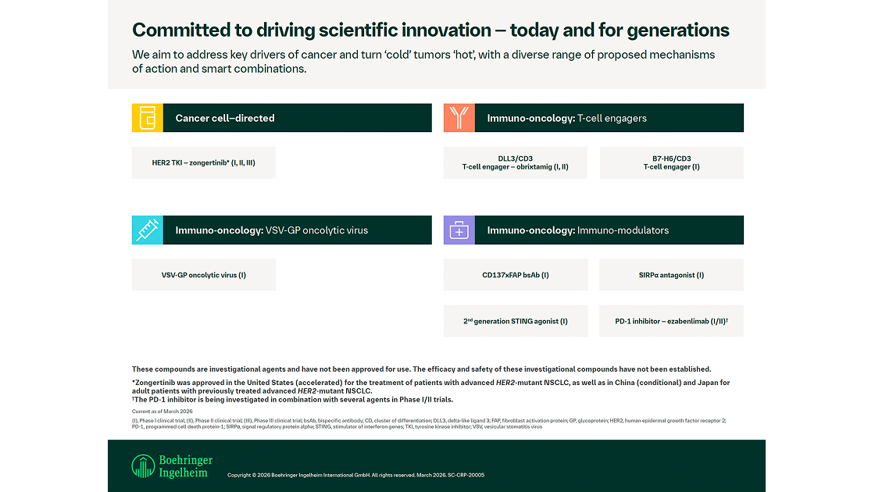Image resolution: width=875 pixels, height=492 pixels.
Task: Open the HER2 TKI zongertinib card
Action: (204, 163)
